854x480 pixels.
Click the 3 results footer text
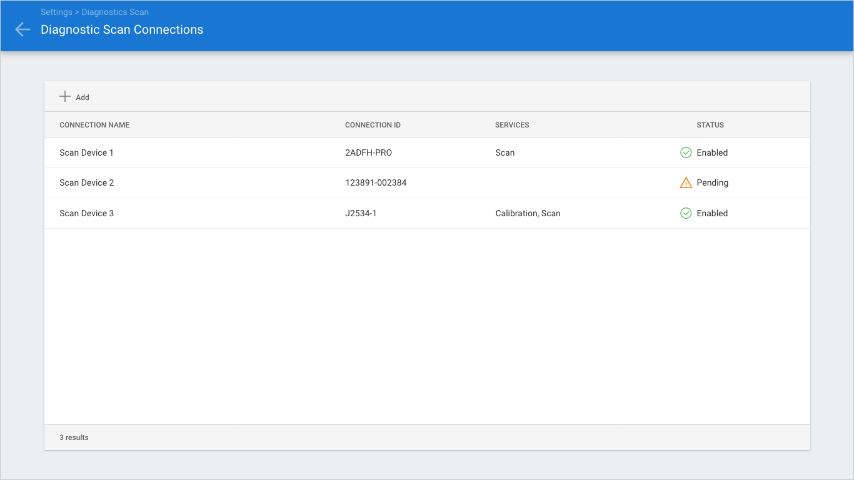pyautogui.click(x=74, y=437)
